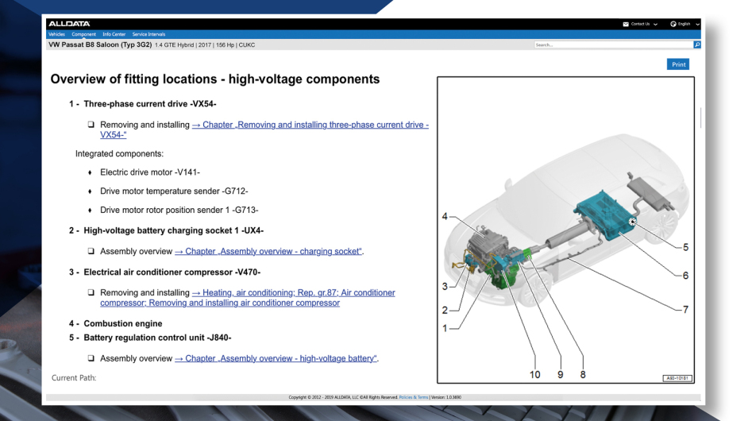
Task: Click the checkbox bullet beside three-phase drive removal
Action: [91, 126]
